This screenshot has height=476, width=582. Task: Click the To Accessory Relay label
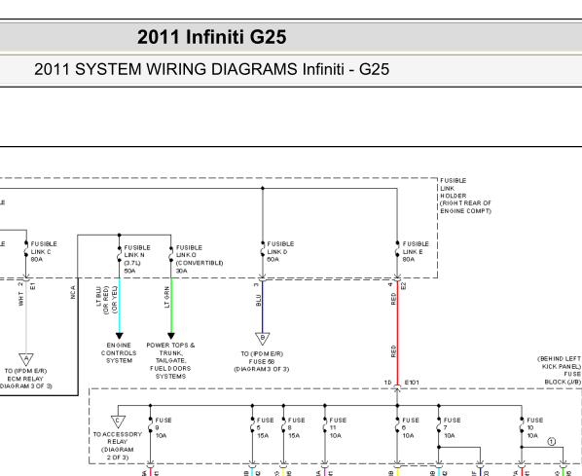(118, 446)
